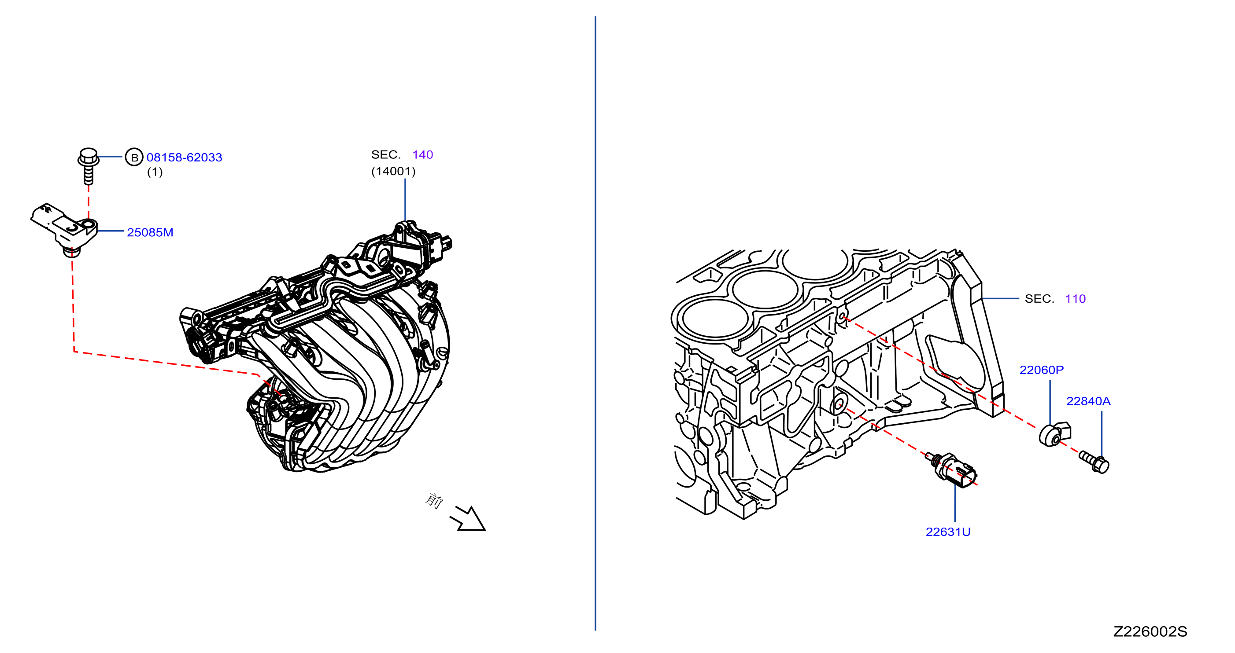Open part number 25085M link

click(150, 232)
